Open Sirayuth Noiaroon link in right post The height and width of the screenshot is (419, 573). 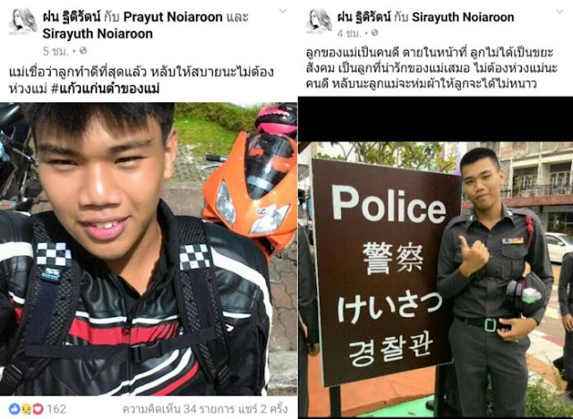point(463,17)
